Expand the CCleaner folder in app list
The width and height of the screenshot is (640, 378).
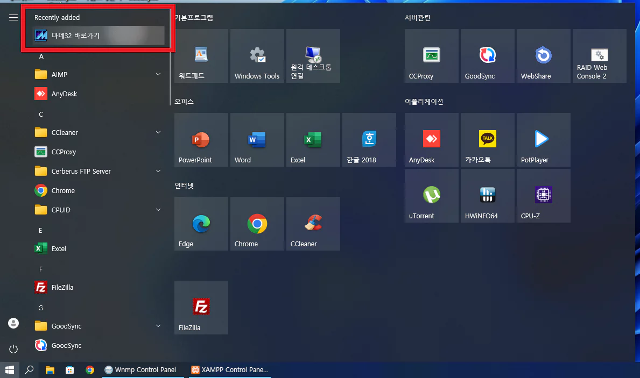click(x=99, y=132)
